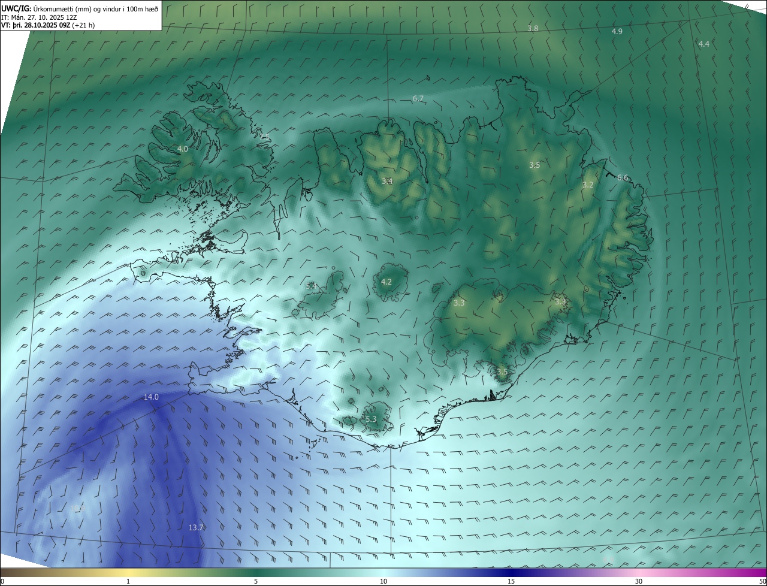Pick the pale yellow band of the color scale
This screenshot has height=586, width=767.
pyautogui.click(x=128, y=572)
